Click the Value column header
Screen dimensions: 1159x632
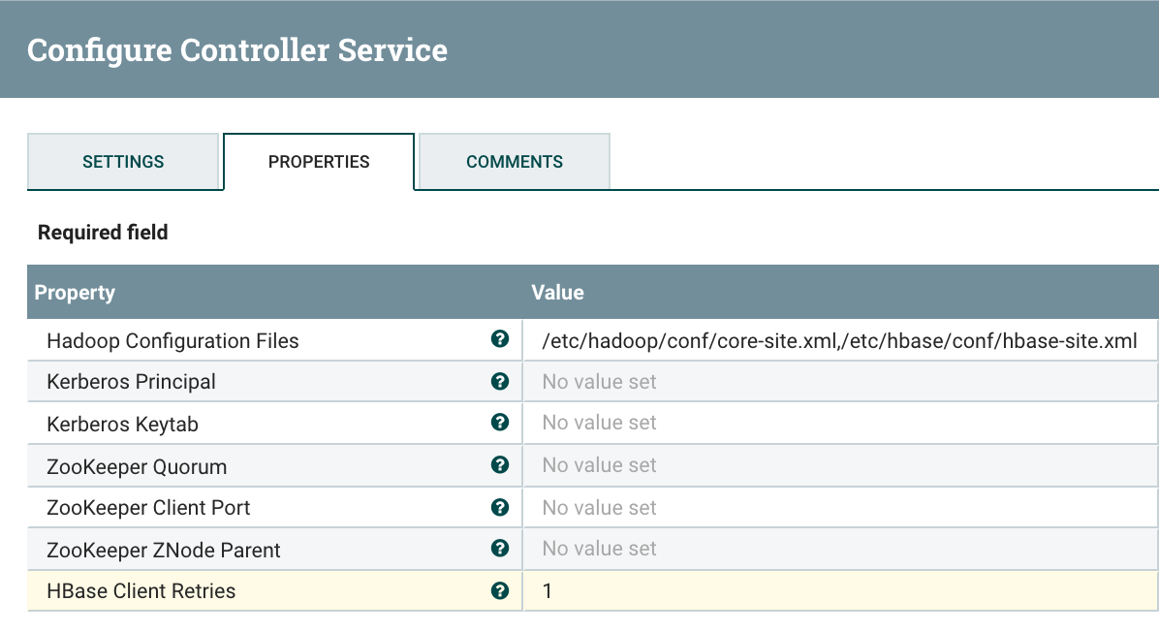(558, 292)
